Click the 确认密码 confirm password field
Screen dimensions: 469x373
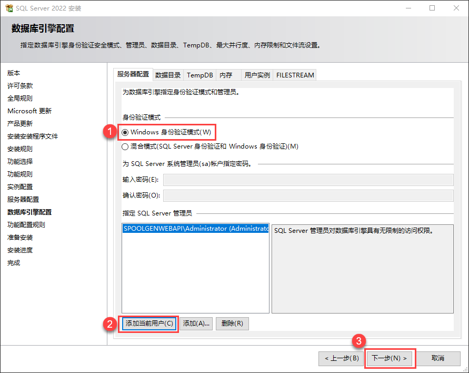click(308, 196)
